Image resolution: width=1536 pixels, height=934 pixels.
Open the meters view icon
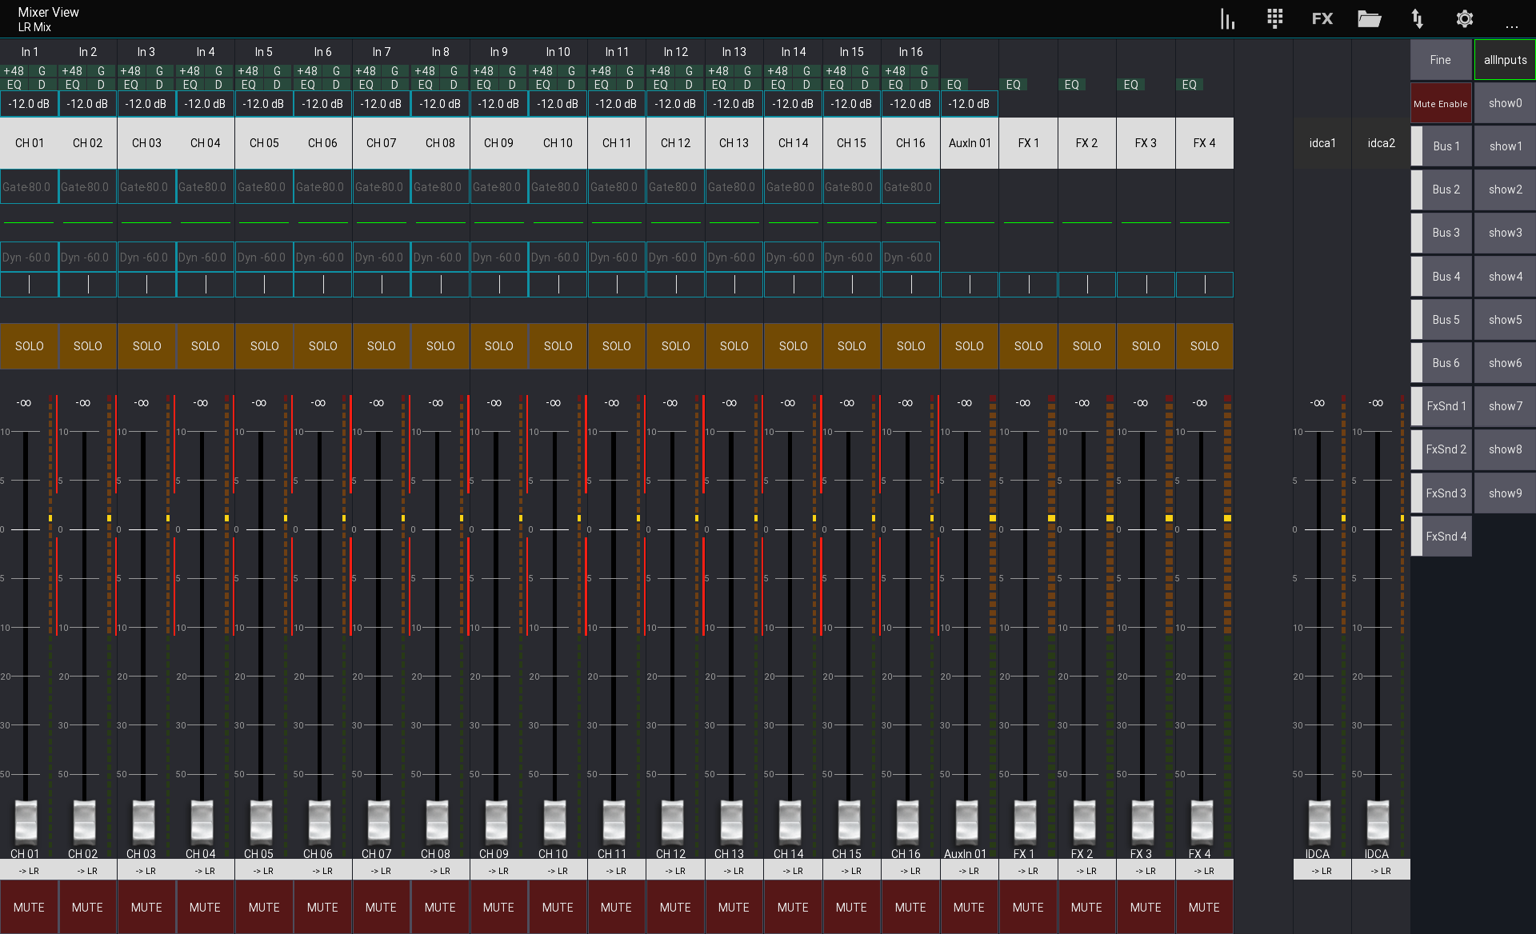point(1227,18)
